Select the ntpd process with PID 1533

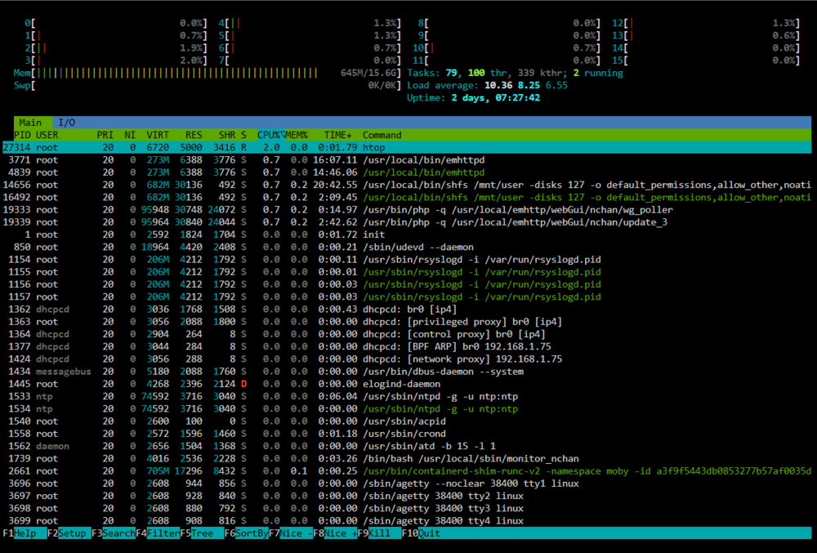pyautogui.click(x=406, y=397)
